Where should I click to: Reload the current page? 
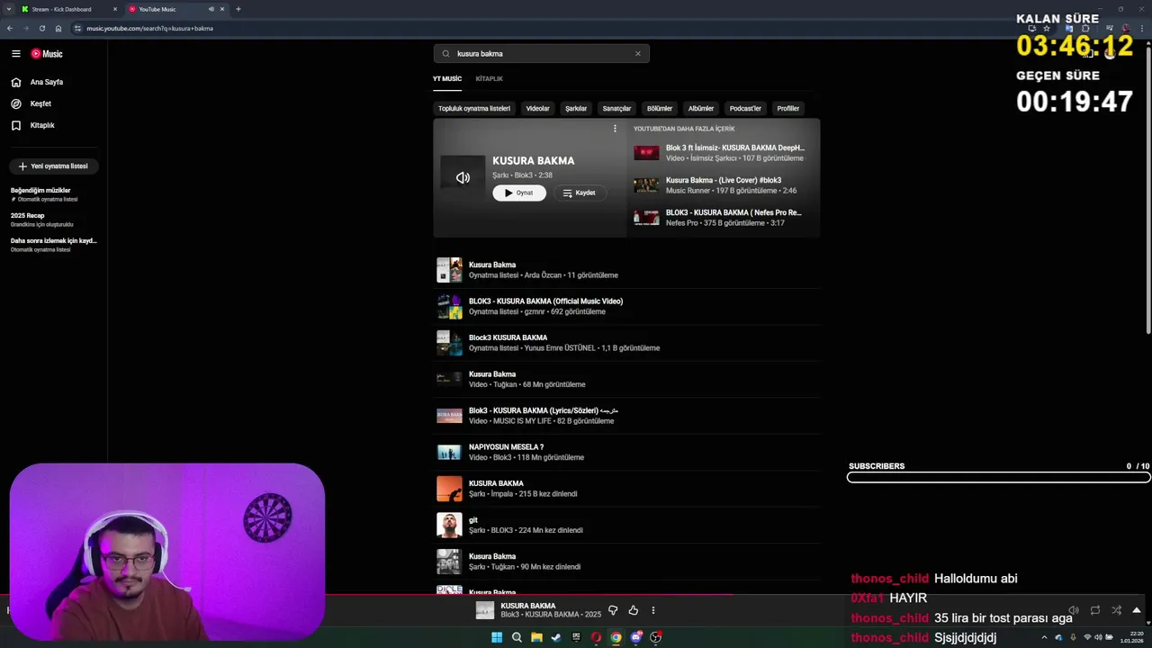point(42,28)
